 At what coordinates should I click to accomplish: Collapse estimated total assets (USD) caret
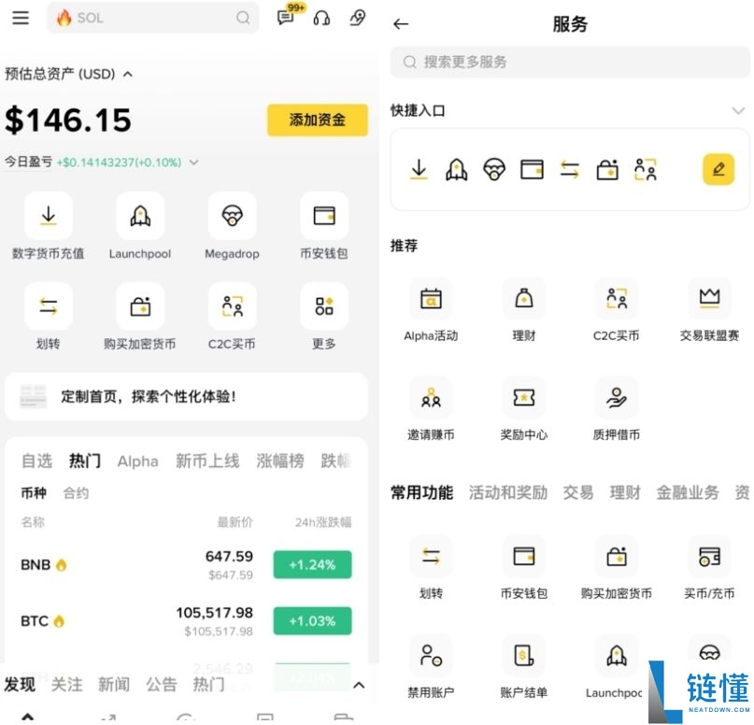pos(127,74)
